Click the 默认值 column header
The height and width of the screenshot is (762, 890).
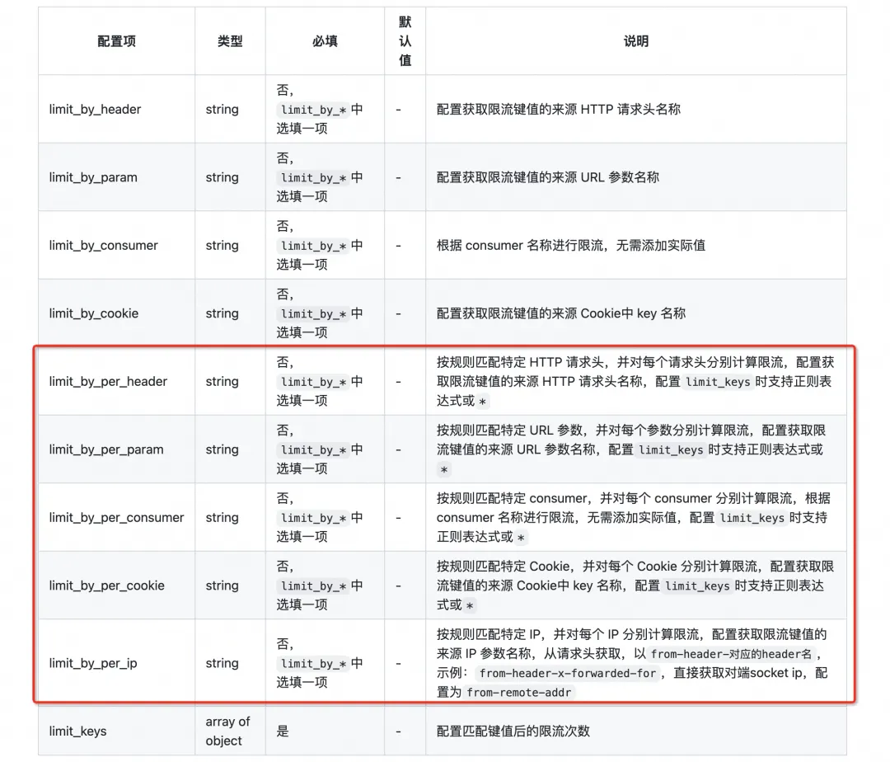pos(405,41)
